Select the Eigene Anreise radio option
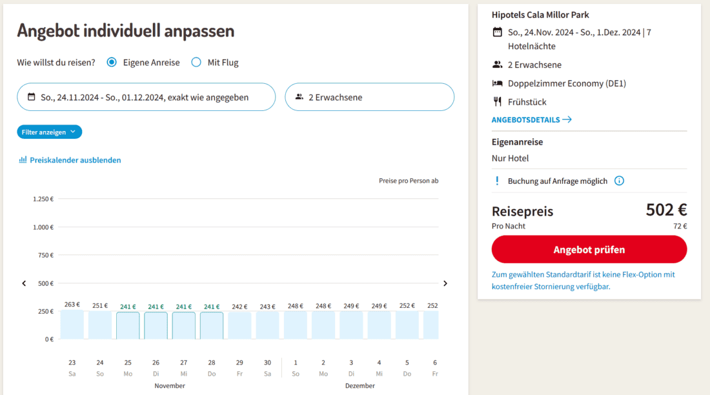The width and height of the screenshot is (710, 395). [112, 63]
